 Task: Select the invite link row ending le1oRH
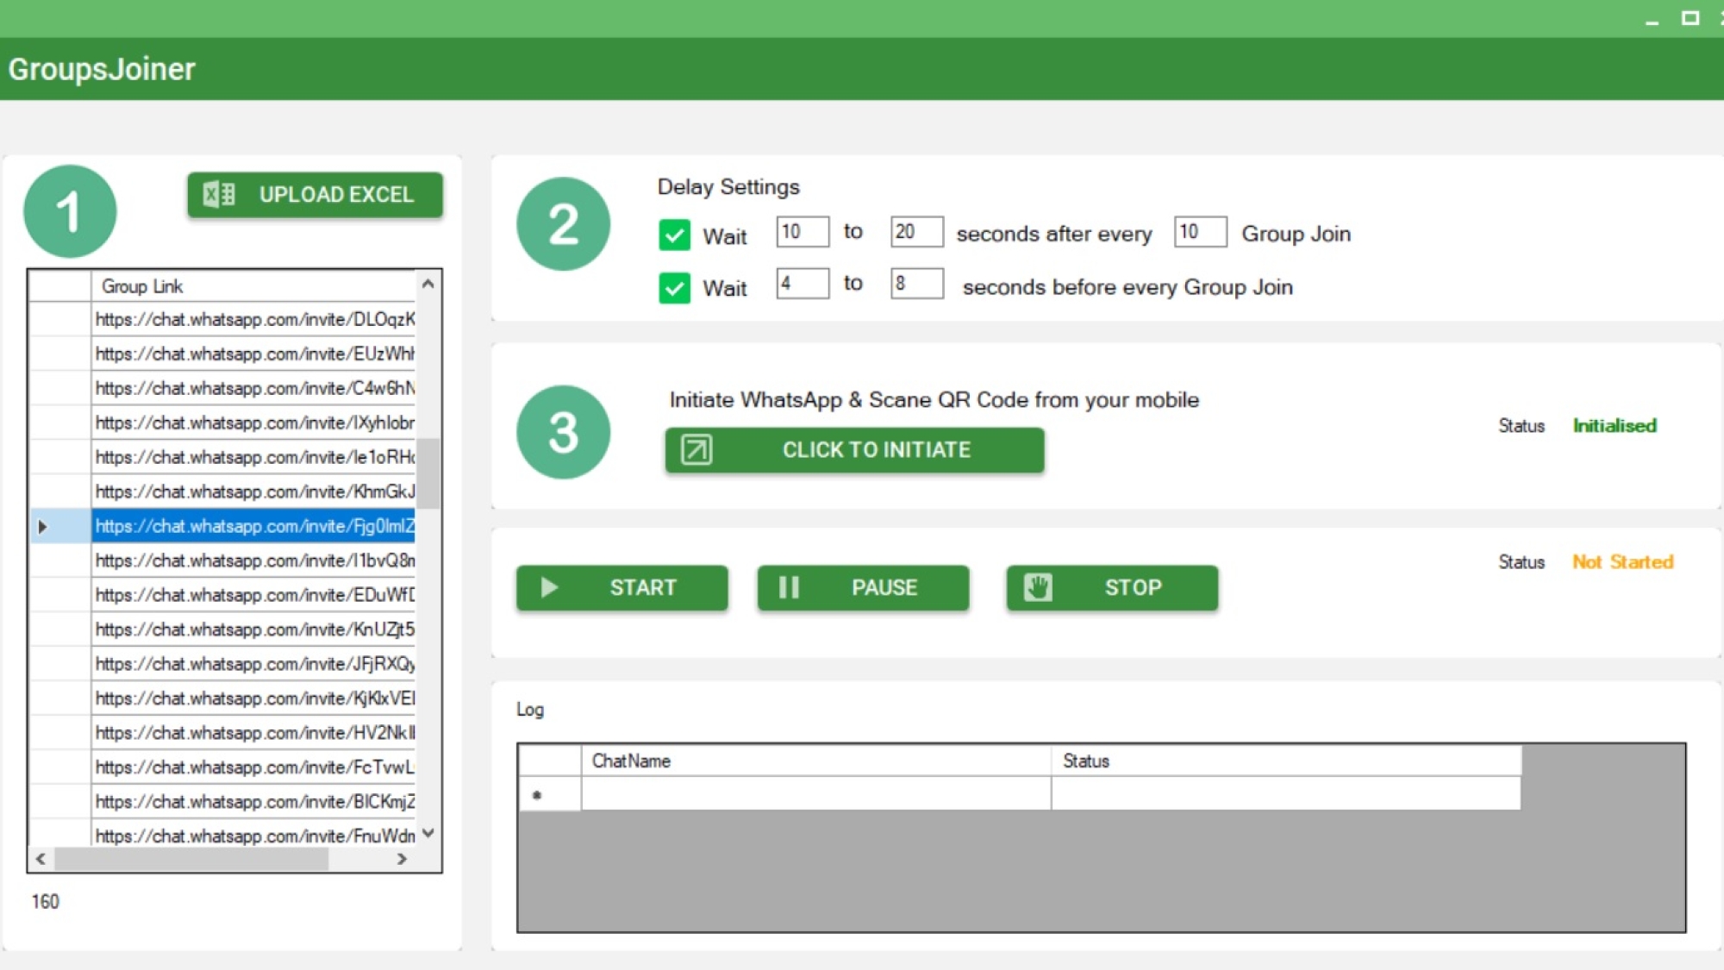pos(253,458)
